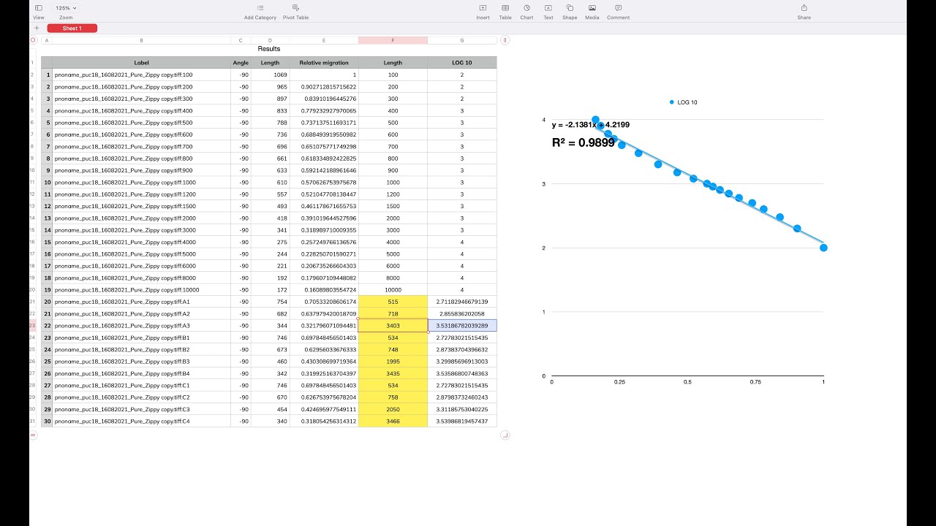The image size is (936, 526).
Task: Click the Add Category toolbar icon
Action: click(260, 12)
